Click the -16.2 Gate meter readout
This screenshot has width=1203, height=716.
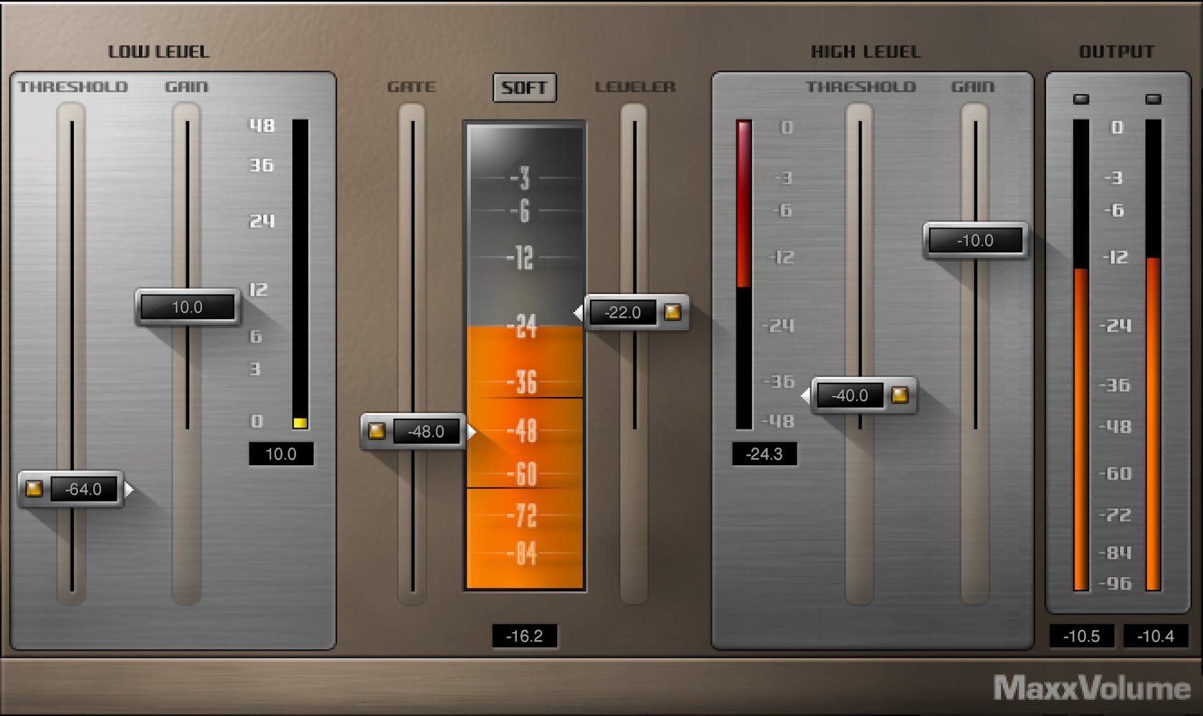pyautogui.click(x=526, y=634)
